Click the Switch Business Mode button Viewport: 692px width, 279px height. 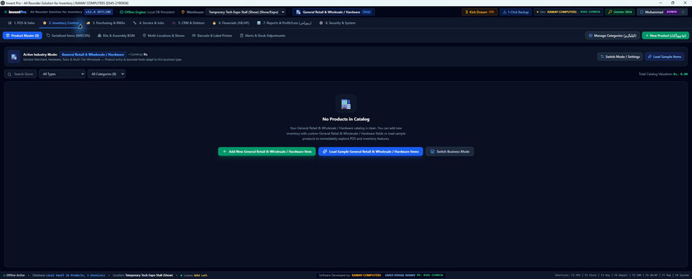449,151
